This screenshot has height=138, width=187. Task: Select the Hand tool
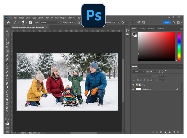[x=7, y=108]
